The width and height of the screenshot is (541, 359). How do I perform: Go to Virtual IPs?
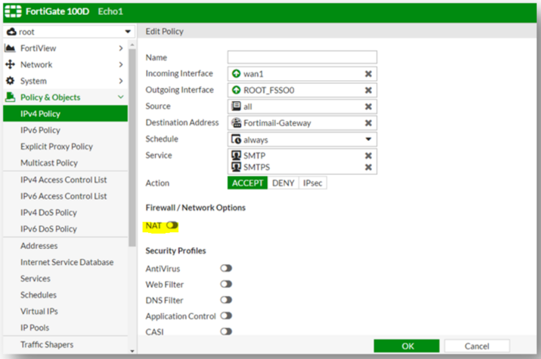tap(39, 312)
